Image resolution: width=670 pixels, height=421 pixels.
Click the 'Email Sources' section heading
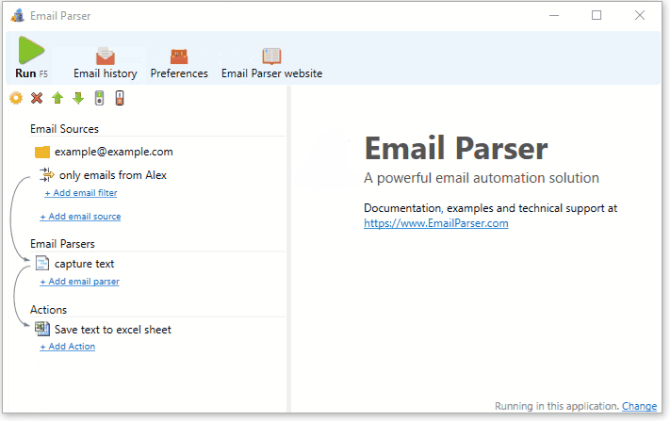click(x=64, y=129)
